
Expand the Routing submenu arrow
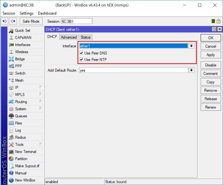(x=41, y=101)
